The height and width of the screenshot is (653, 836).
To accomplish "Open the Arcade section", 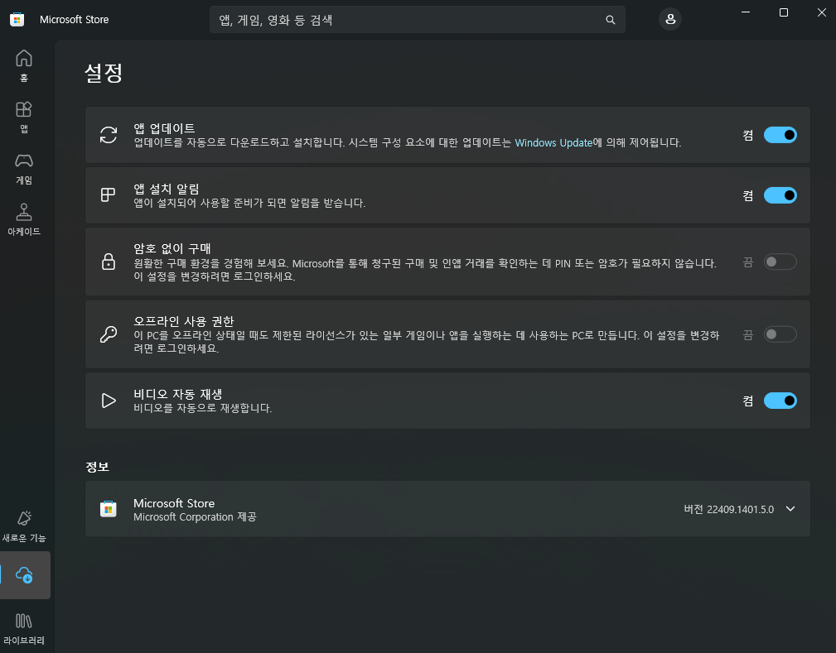I will click(24, 219).
